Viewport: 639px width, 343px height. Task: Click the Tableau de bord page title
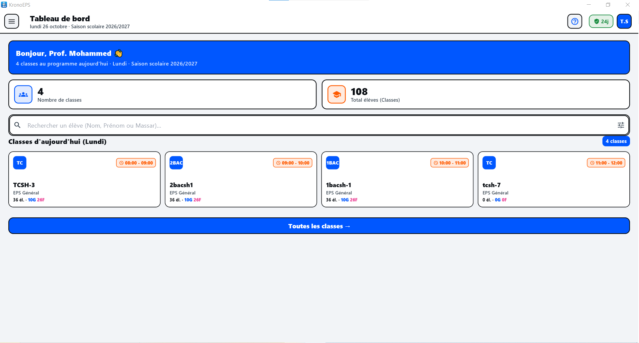(60, 19)
